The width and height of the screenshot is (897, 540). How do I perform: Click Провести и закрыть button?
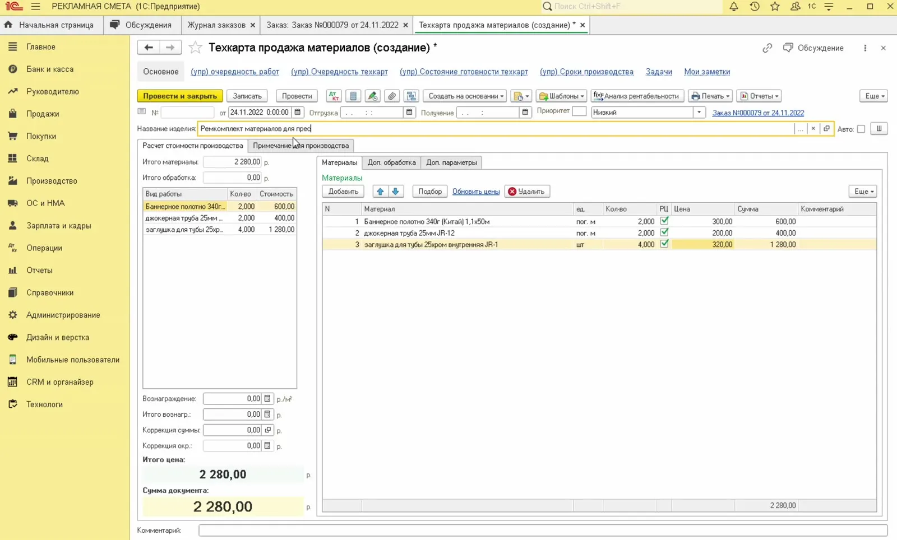(180, 96)
